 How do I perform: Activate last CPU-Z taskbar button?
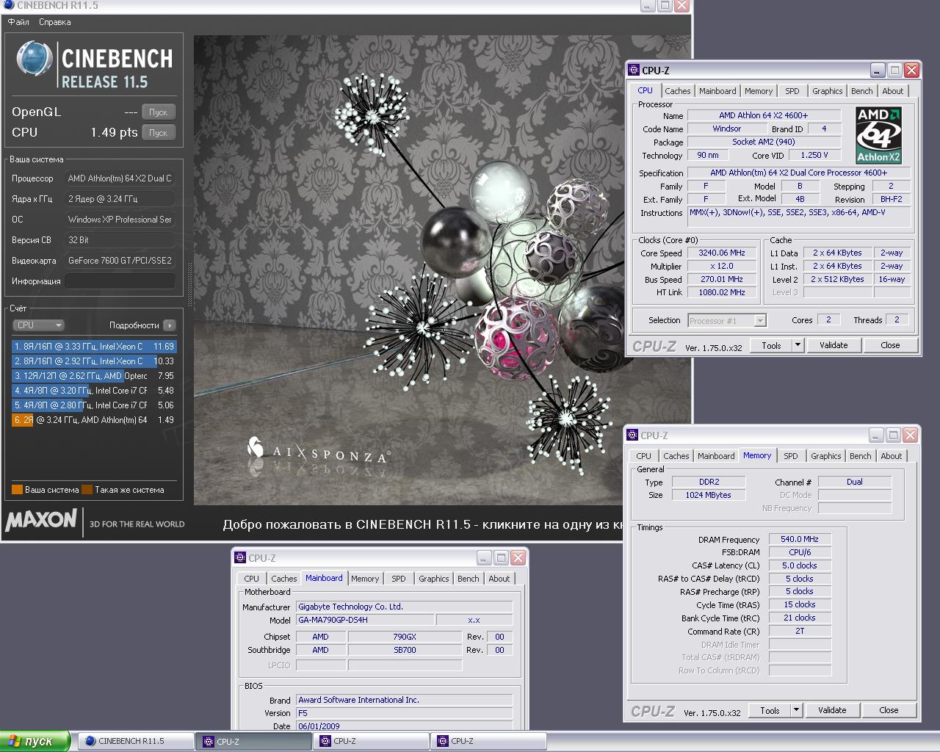[488, 741]
